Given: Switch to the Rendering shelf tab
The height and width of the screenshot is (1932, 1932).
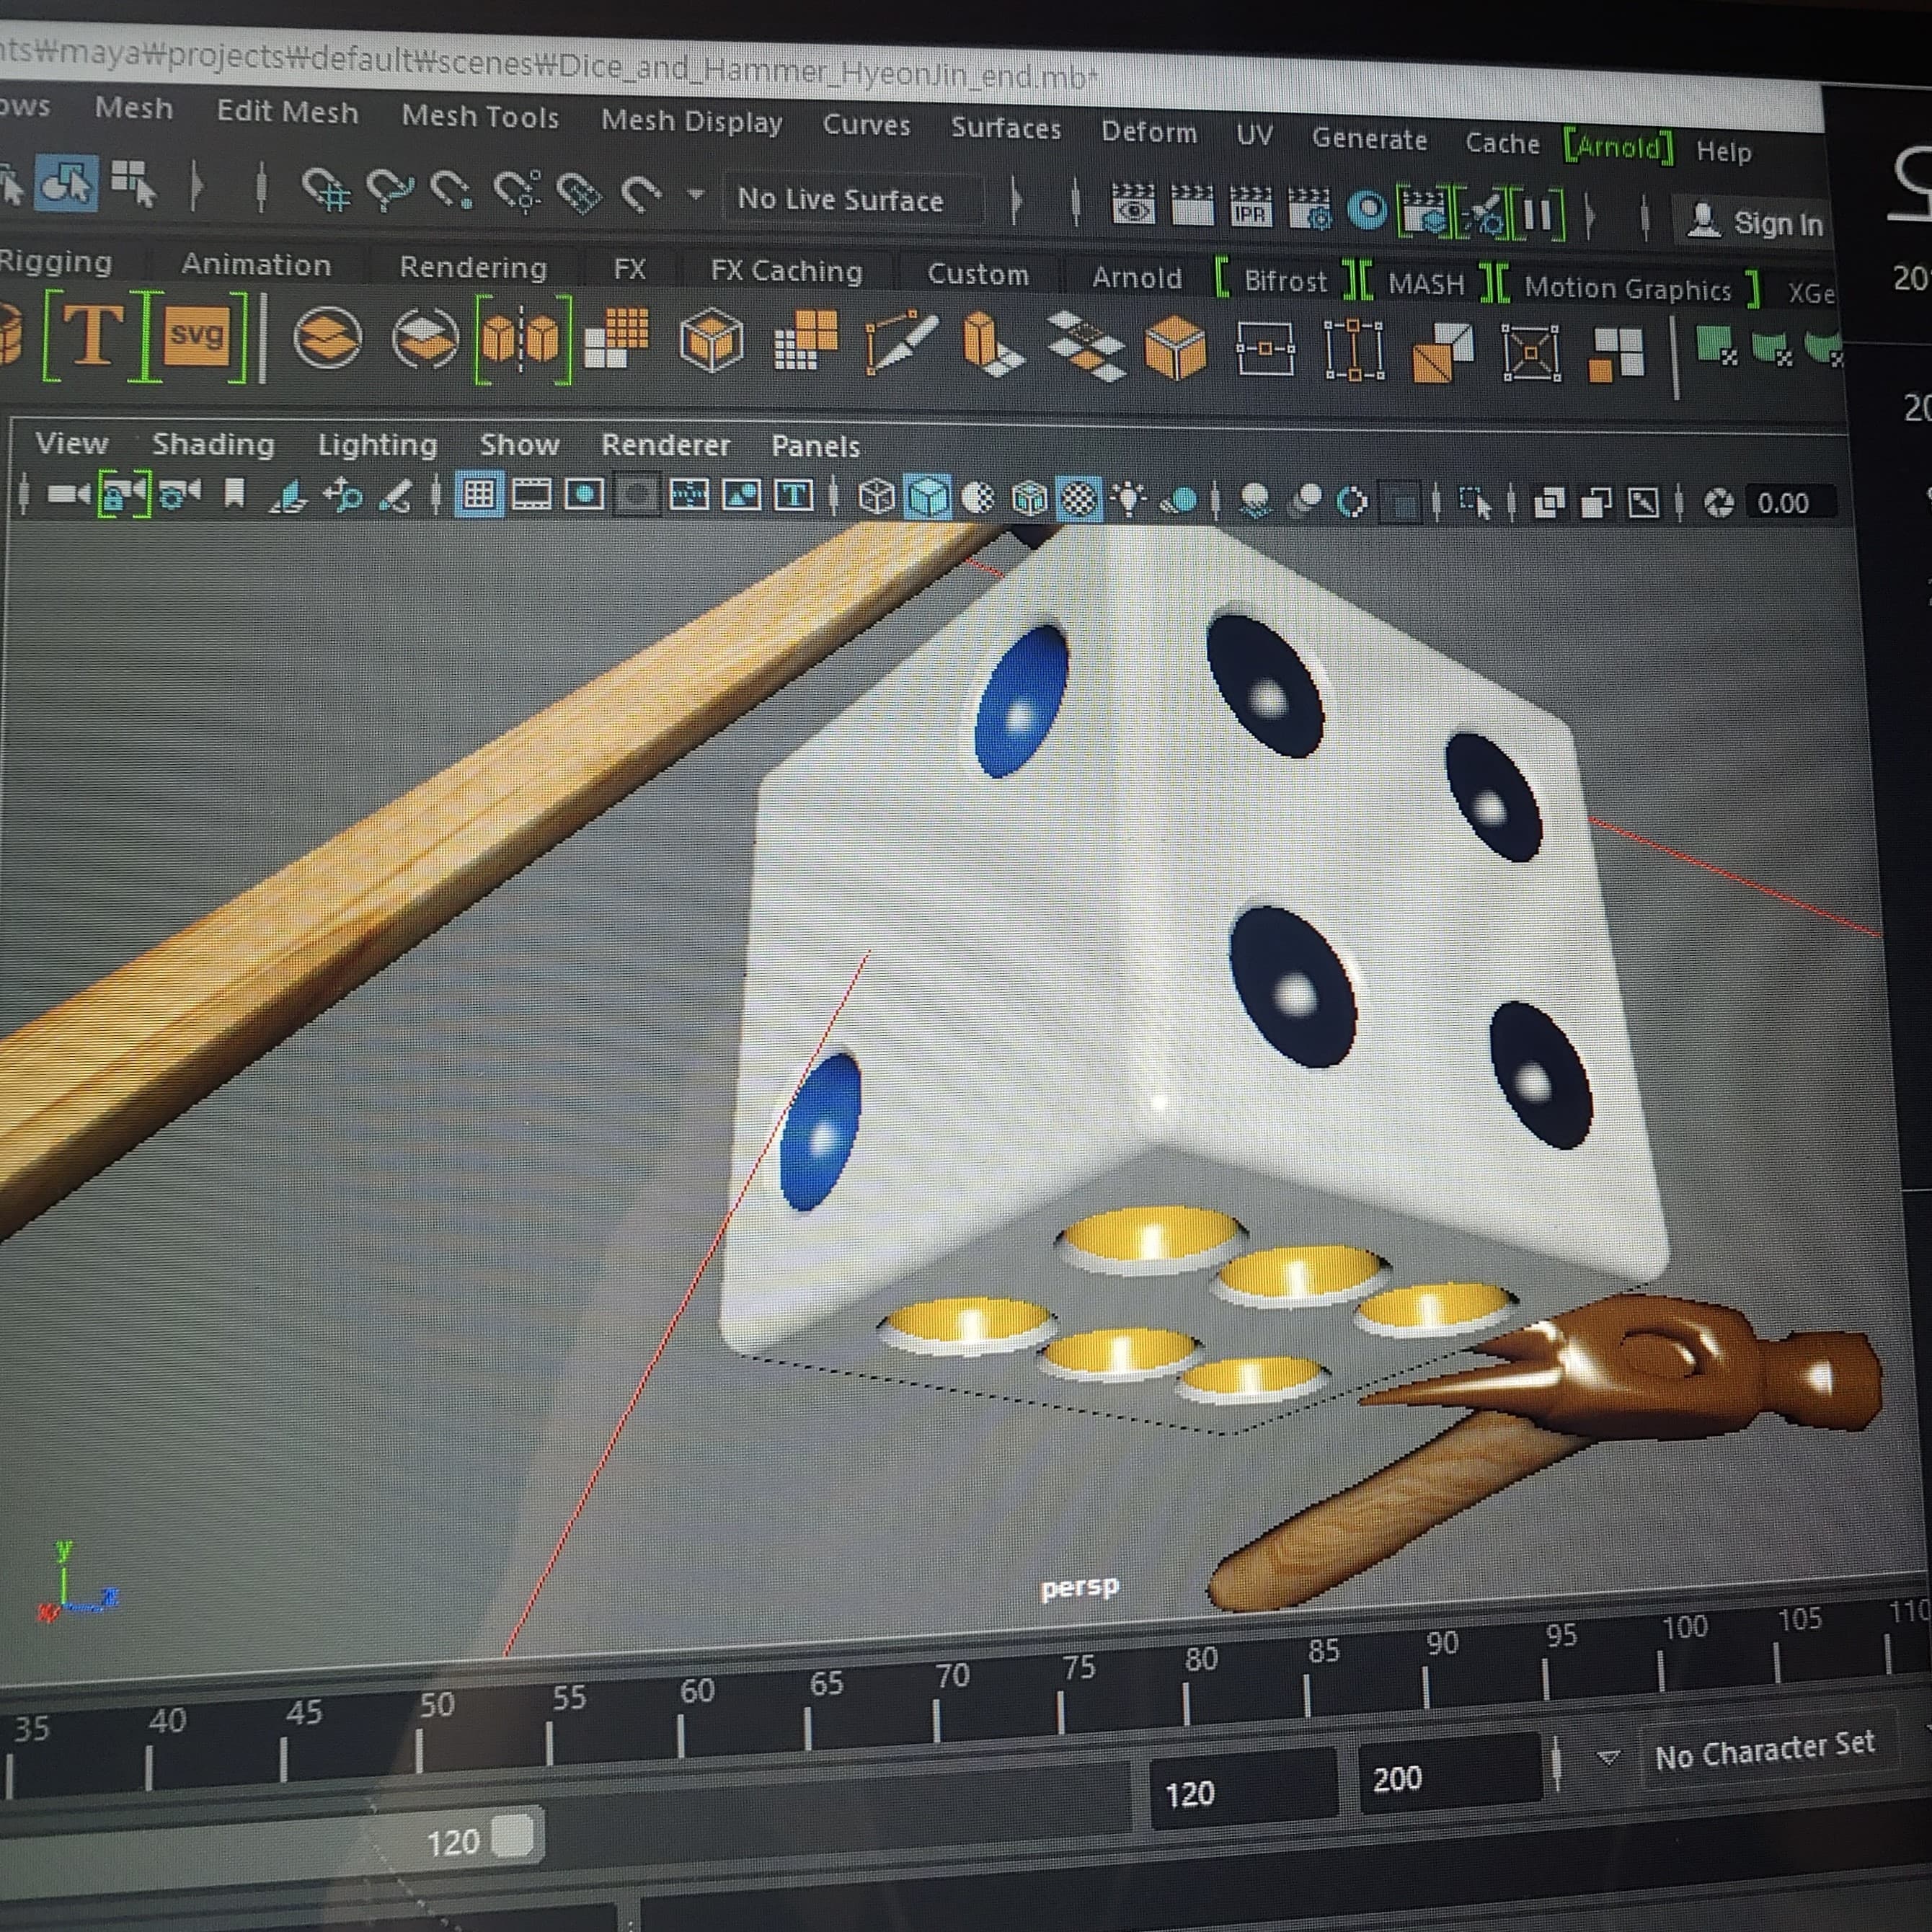Looking at the screenshot, I should (473, 267).
